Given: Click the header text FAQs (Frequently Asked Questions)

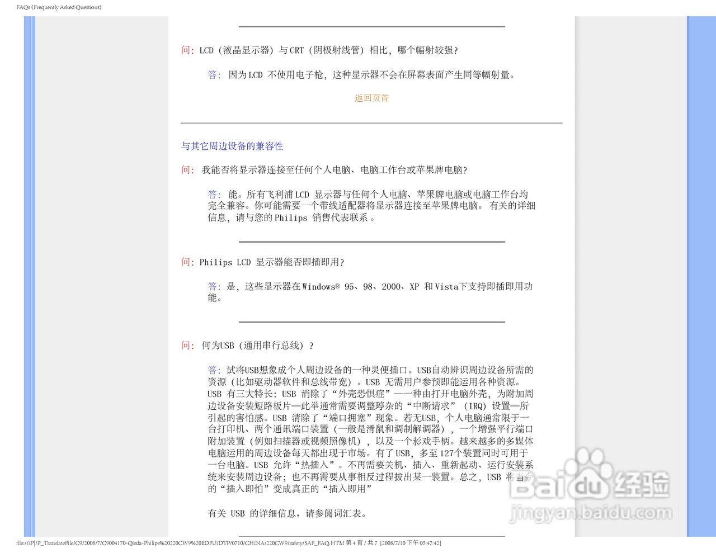Looking at the screenshot, I should pyautogui.click(x=59, y=7).
